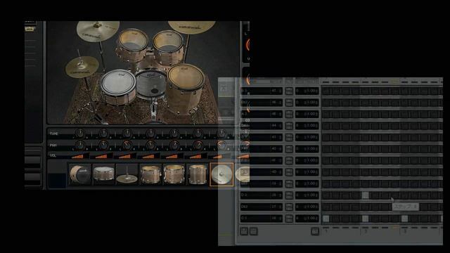Select the first tom pad thumbnail after the hi-hat
Screen dimensions: 450x253
[150, 174]
